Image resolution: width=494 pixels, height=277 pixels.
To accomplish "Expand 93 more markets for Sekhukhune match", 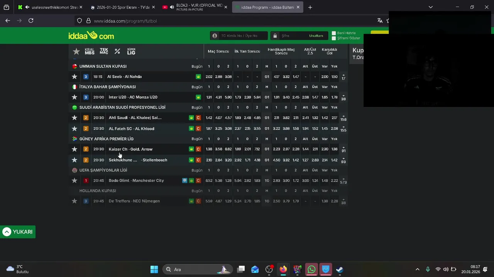I will 343,160.
